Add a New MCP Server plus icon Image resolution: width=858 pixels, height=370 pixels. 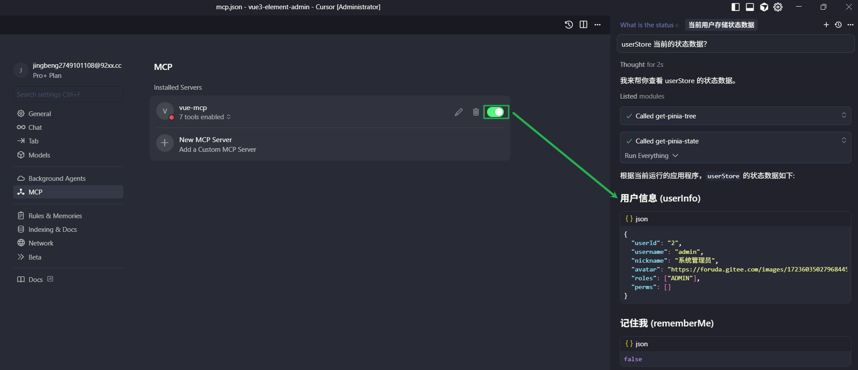click(165, 143)
